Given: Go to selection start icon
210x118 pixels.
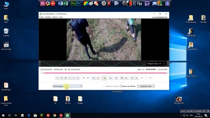Looking at the screenshot, I should 132,78.
